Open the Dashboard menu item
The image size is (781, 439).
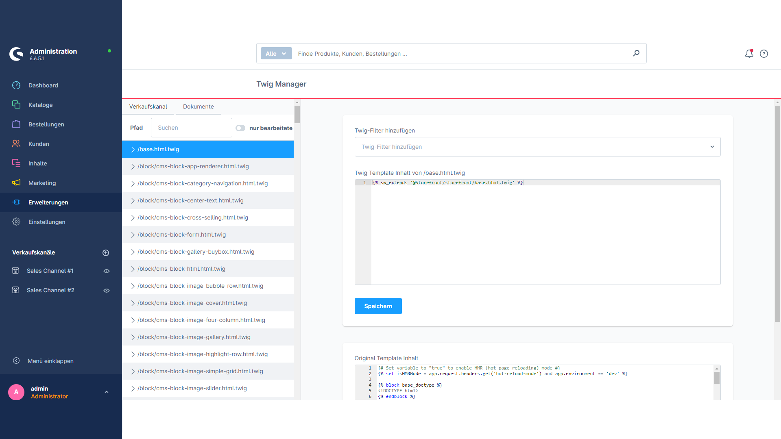(x=61, y=85)
